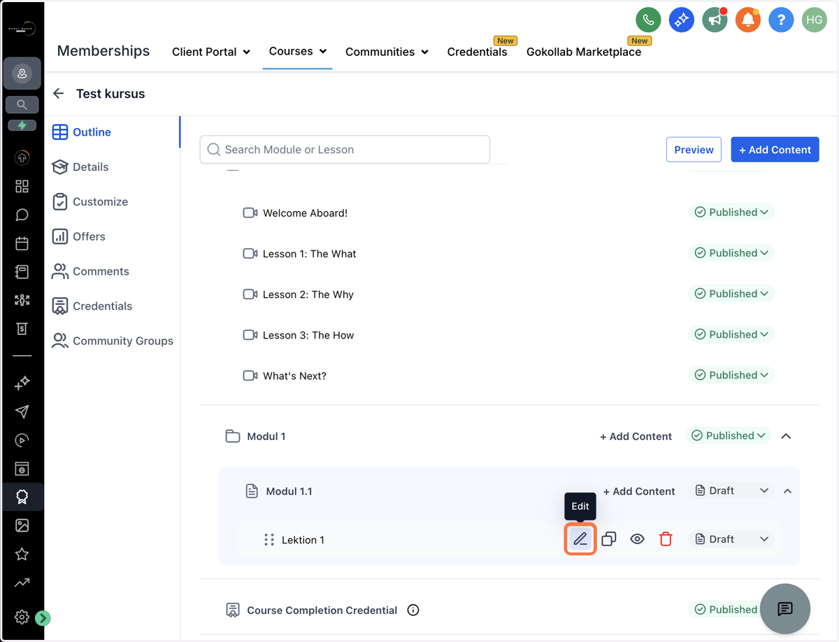Screen dimensions: 839x642
Task: Open the megaphone announcements icon
Action: point(715,20)
